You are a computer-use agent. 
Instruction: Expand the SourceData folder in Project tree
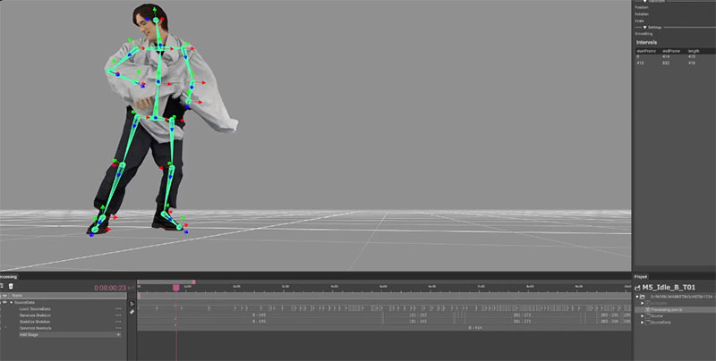pyautogui.click(x=643, y=323)
